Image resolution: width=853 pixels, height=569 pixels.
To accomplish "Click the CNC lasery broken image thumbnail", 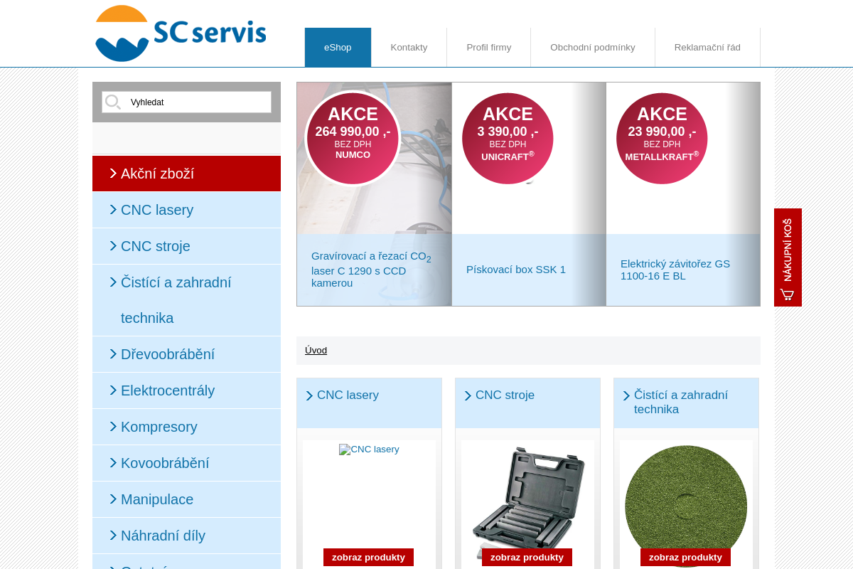I will tap(369, 450).
